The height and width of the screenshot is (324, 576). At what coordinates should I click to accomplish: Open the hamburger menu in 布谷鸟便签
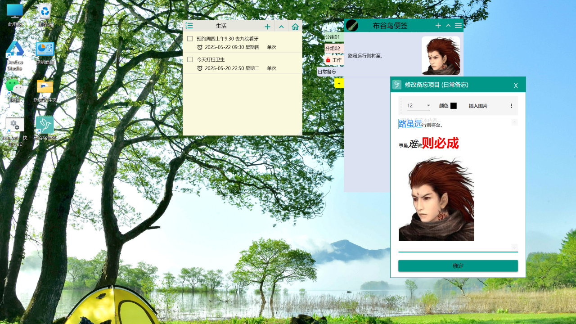(458, 26)
